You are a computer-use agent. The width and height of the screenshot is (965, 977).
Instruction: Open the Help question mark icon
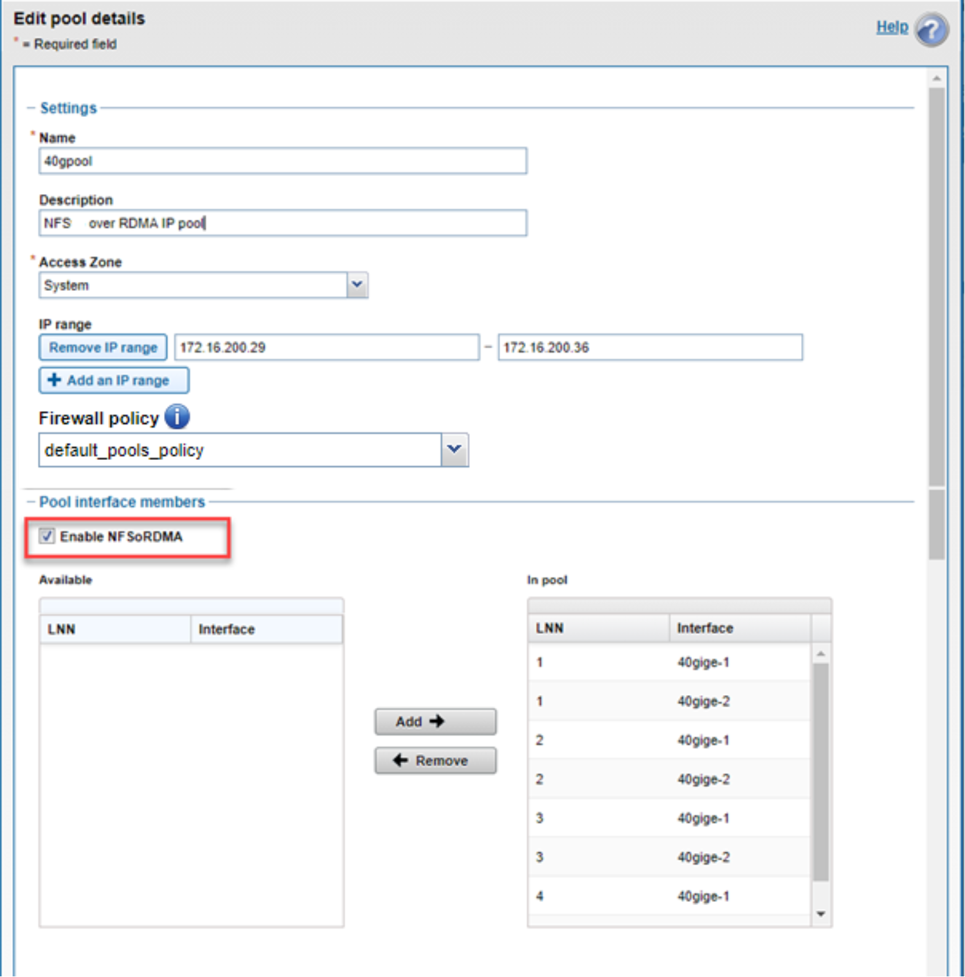[x=932, y=30]
